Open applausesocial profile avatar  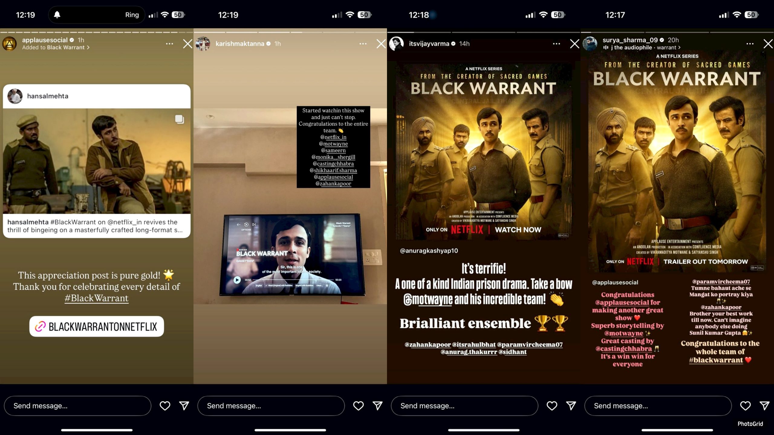tap(9, 44)
